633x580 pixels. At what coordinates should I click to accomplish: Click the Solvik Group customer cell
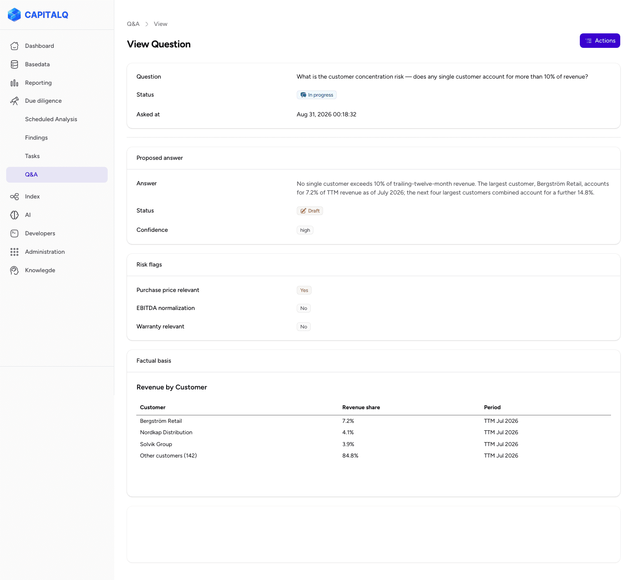tap(156, 444)
